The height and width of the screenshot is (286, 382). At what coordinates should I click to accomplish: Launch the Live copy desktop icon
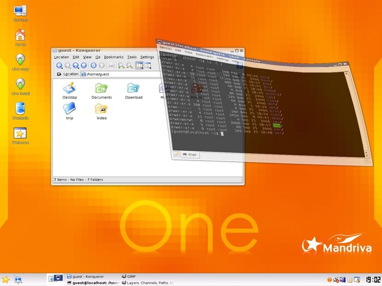click(x=21, y=62)
